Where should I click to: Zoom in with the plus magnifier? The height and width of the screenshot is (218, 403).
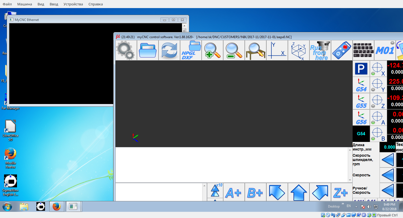click(212, 50)
